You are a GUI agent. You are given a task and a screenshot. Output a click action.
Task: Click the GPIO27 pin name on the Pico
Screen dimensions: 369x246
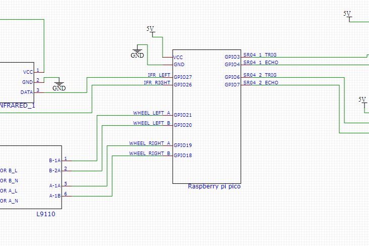(183, 77)
